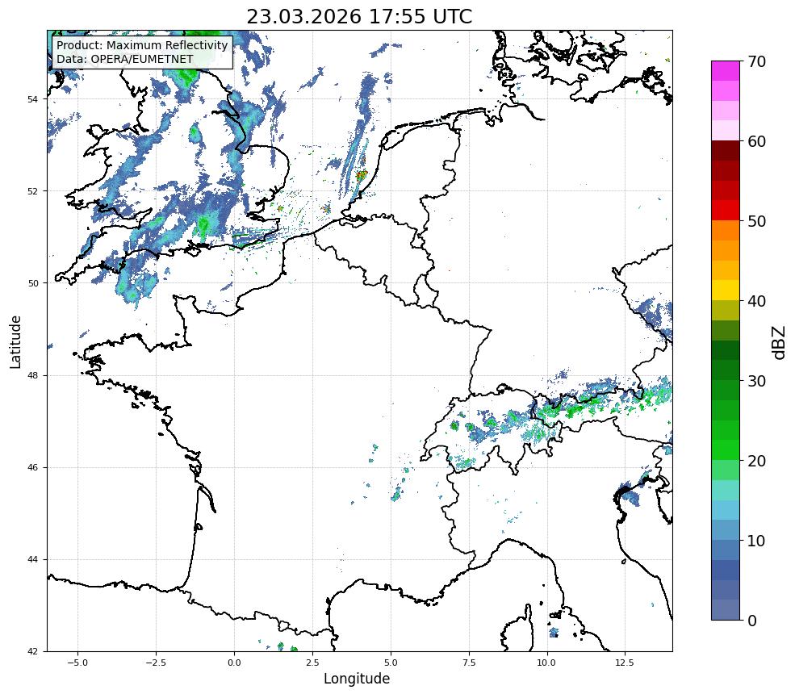Click the 'Data: OPERA/EUMETNET' legend line
Viewport: 795px width, 694px height.
pyautogui.click(x=125, y=59)
